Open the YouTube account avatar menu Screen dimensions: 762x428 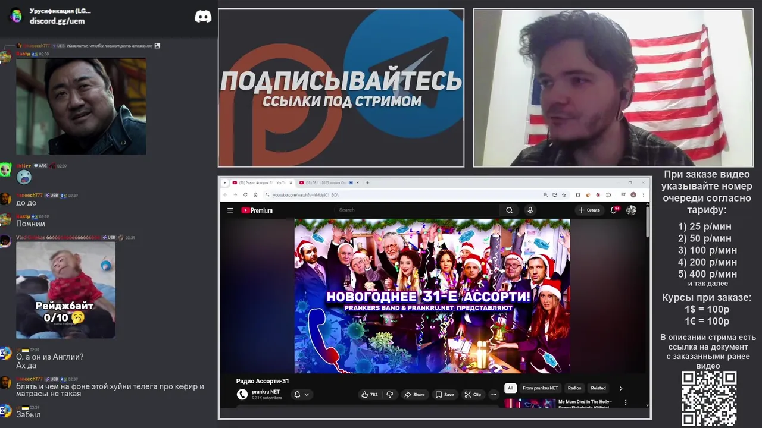pos(631,210)
